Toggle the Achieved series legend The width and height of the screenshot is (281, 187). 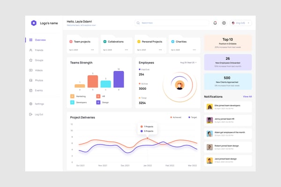tap(176, 117)
